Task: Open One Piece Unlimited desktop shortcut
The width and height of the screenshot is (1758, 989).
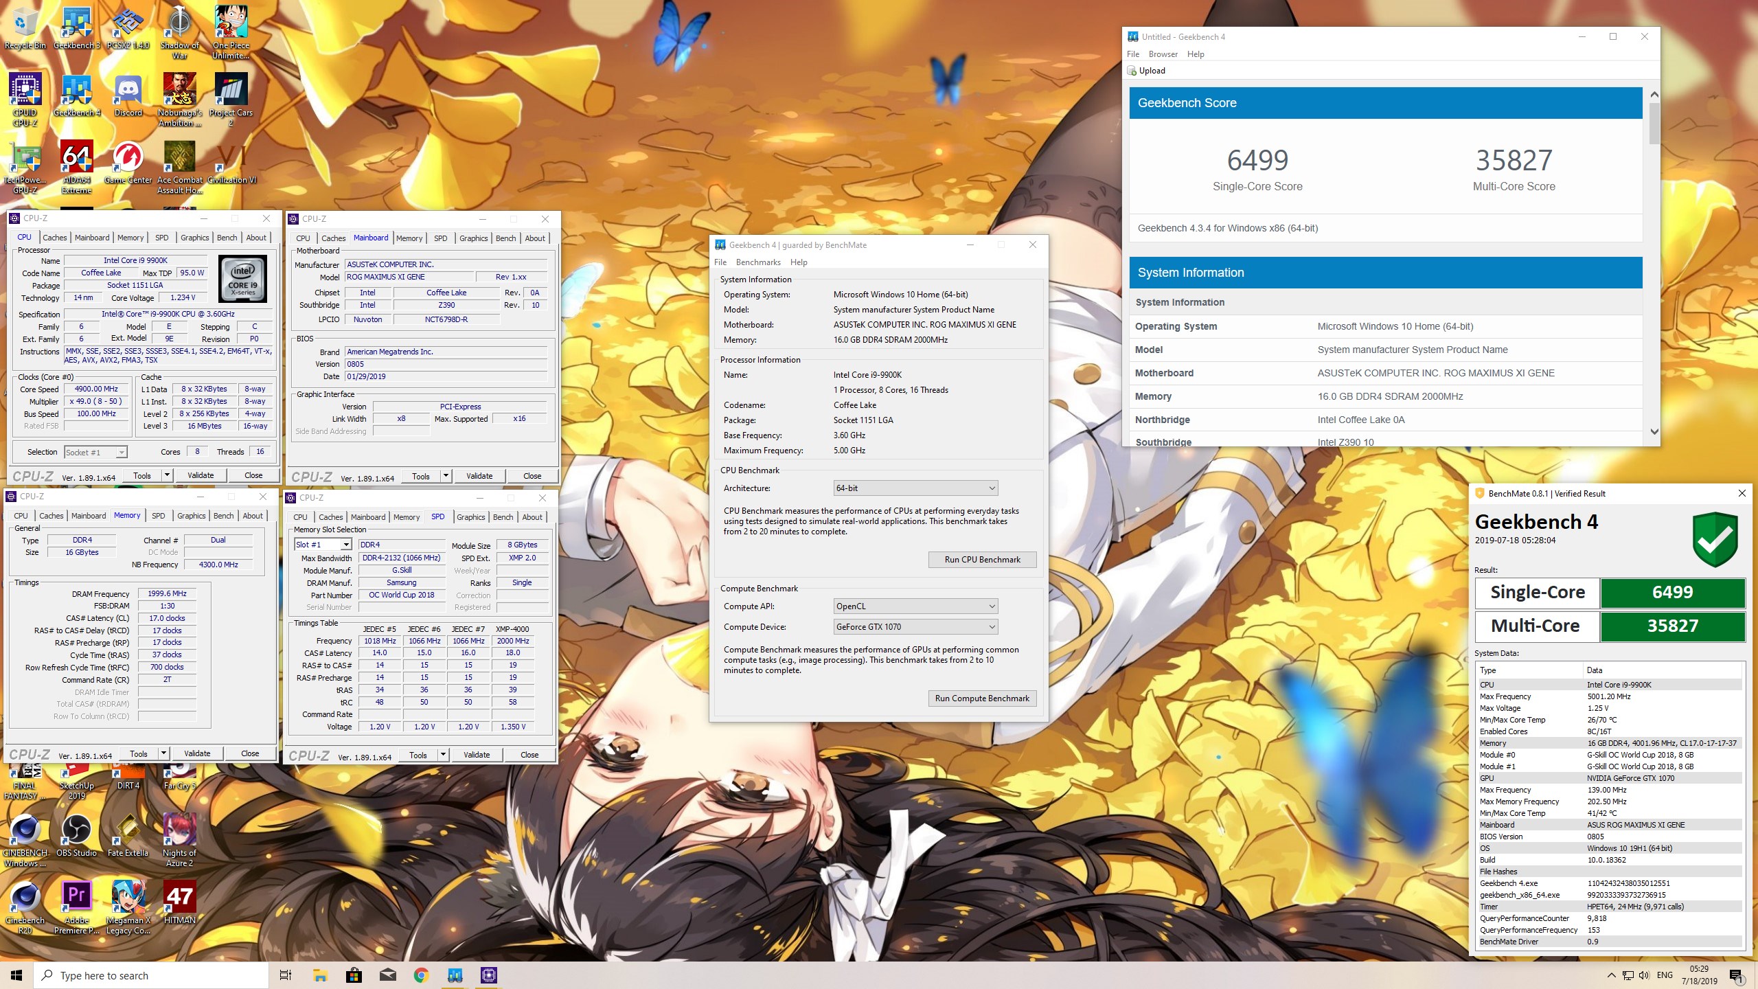Action: tap(231, 32)
